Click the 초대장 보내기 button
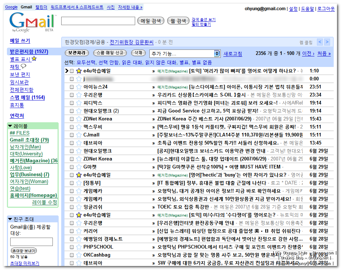The height and width of the screenshot is (270, 341). (24, 251)
